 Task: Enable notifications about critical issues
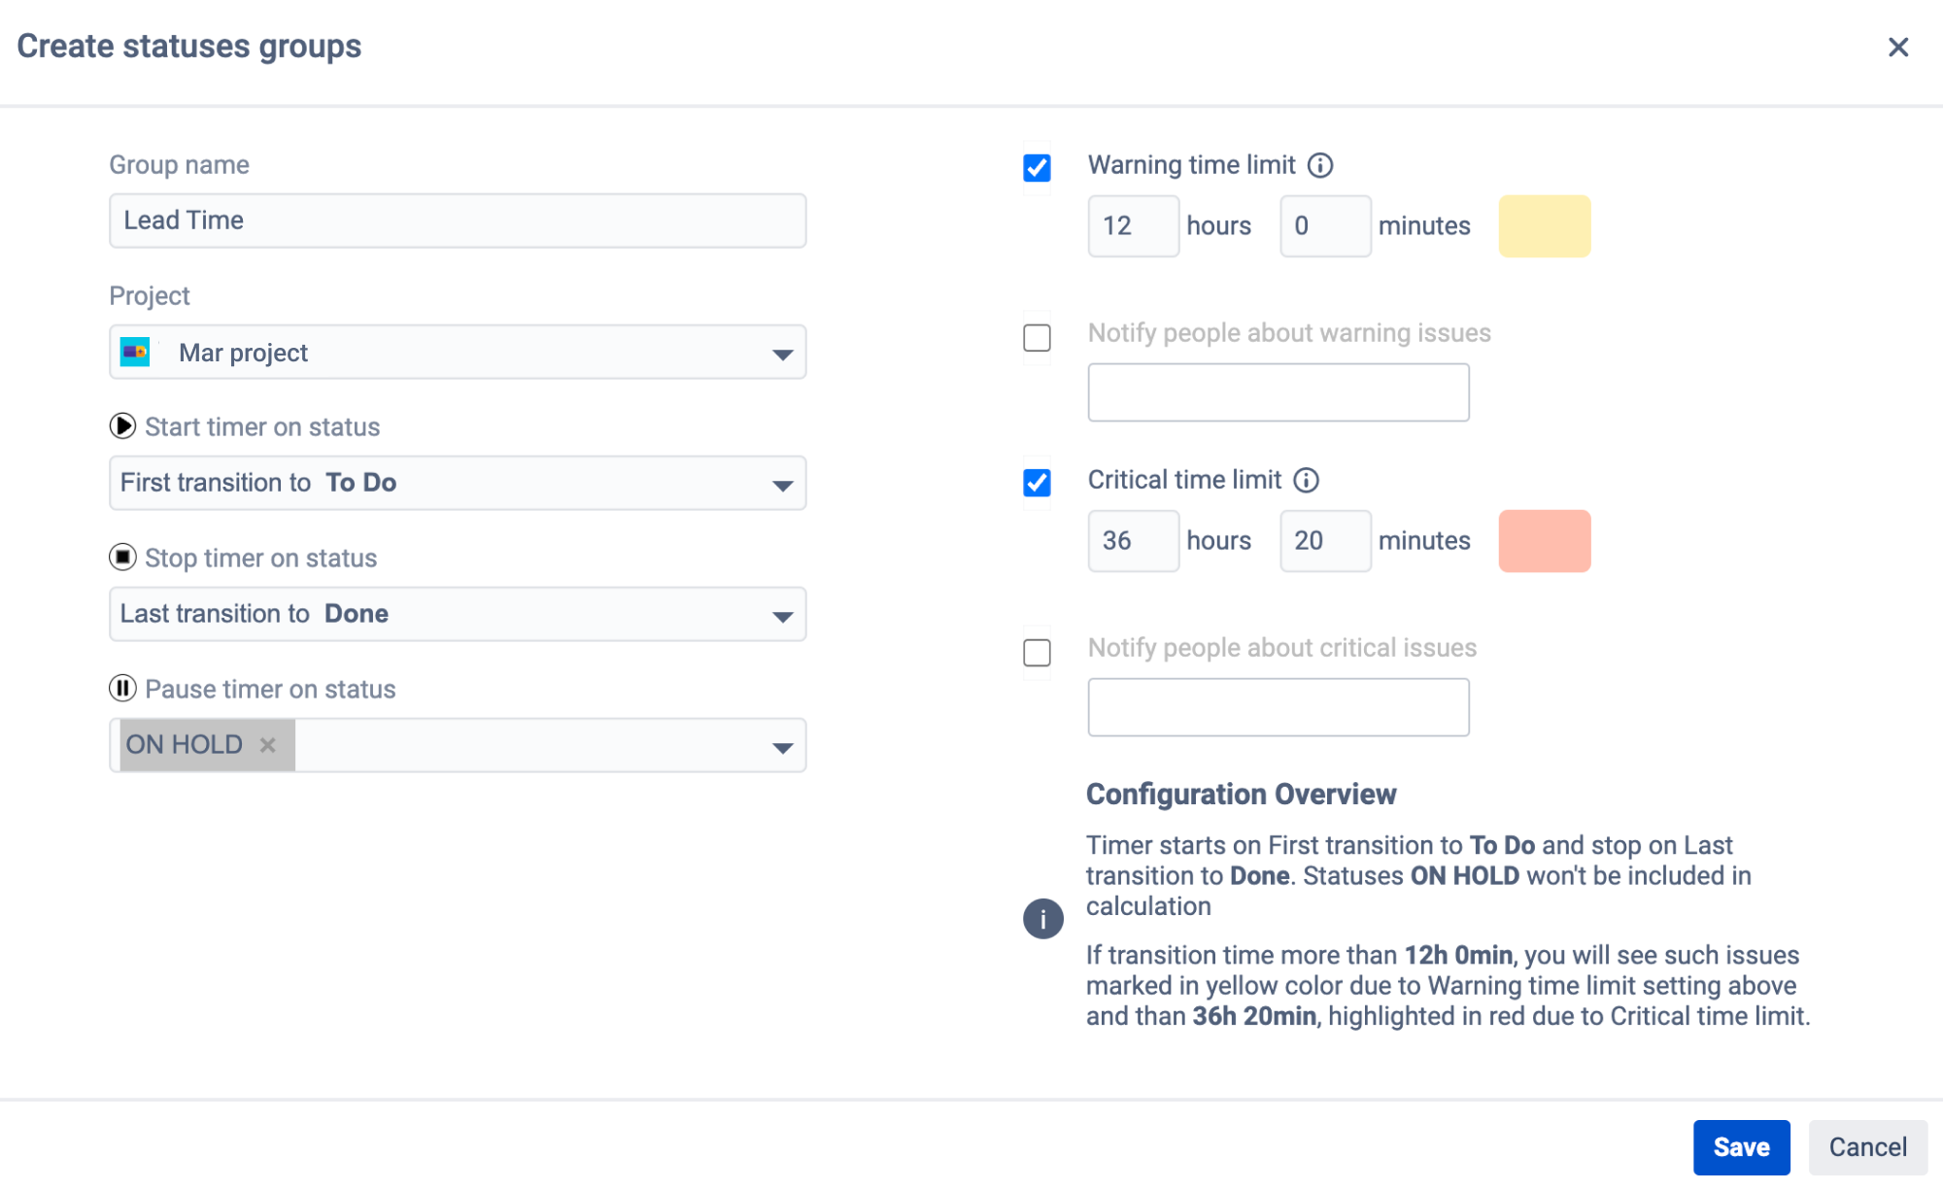1037,654
